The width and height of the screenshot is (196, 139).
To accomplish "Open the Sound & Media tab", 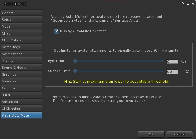I will [x=21, y=68].
